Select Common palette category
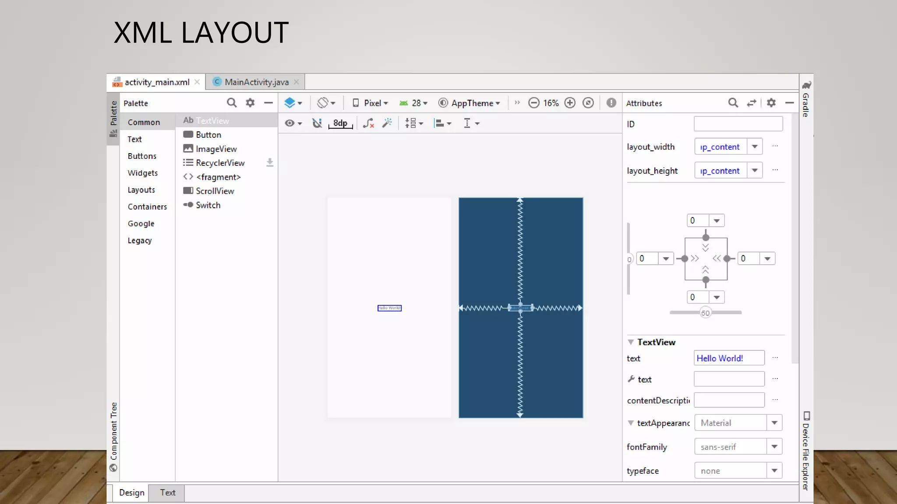 (x=147, y=122)
